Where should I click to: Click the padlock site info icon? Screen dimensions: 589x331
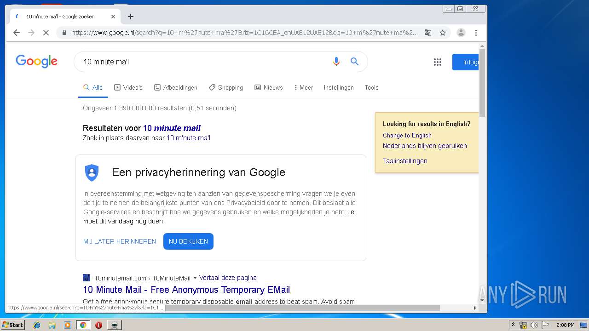click(64, 33)
